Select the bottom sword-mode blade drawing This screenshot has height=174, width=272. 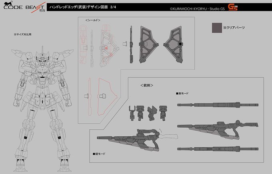click(218, 149)
